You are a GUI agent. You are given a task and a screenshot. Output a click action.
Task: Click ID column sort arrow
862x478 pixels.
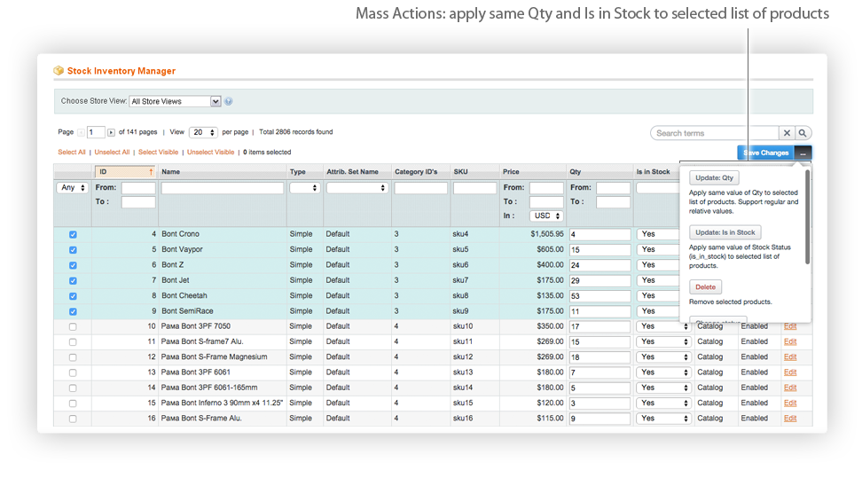click(151, 172)
